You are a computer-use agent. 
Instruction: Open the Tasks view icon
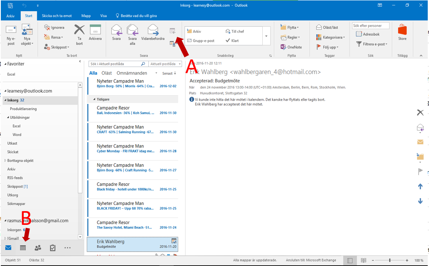(52, 248)
